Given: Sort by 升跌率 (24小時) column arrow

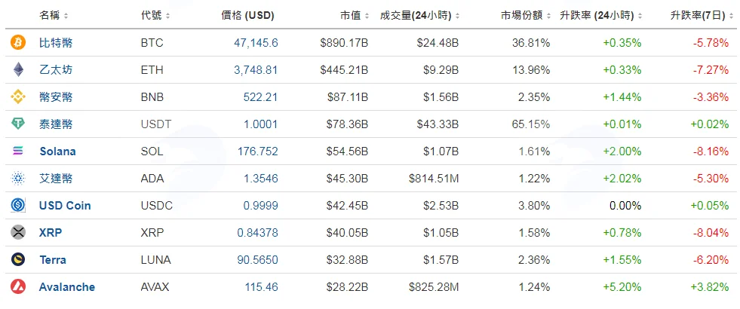Looking at the screenshot, I should tap(640, 16).
